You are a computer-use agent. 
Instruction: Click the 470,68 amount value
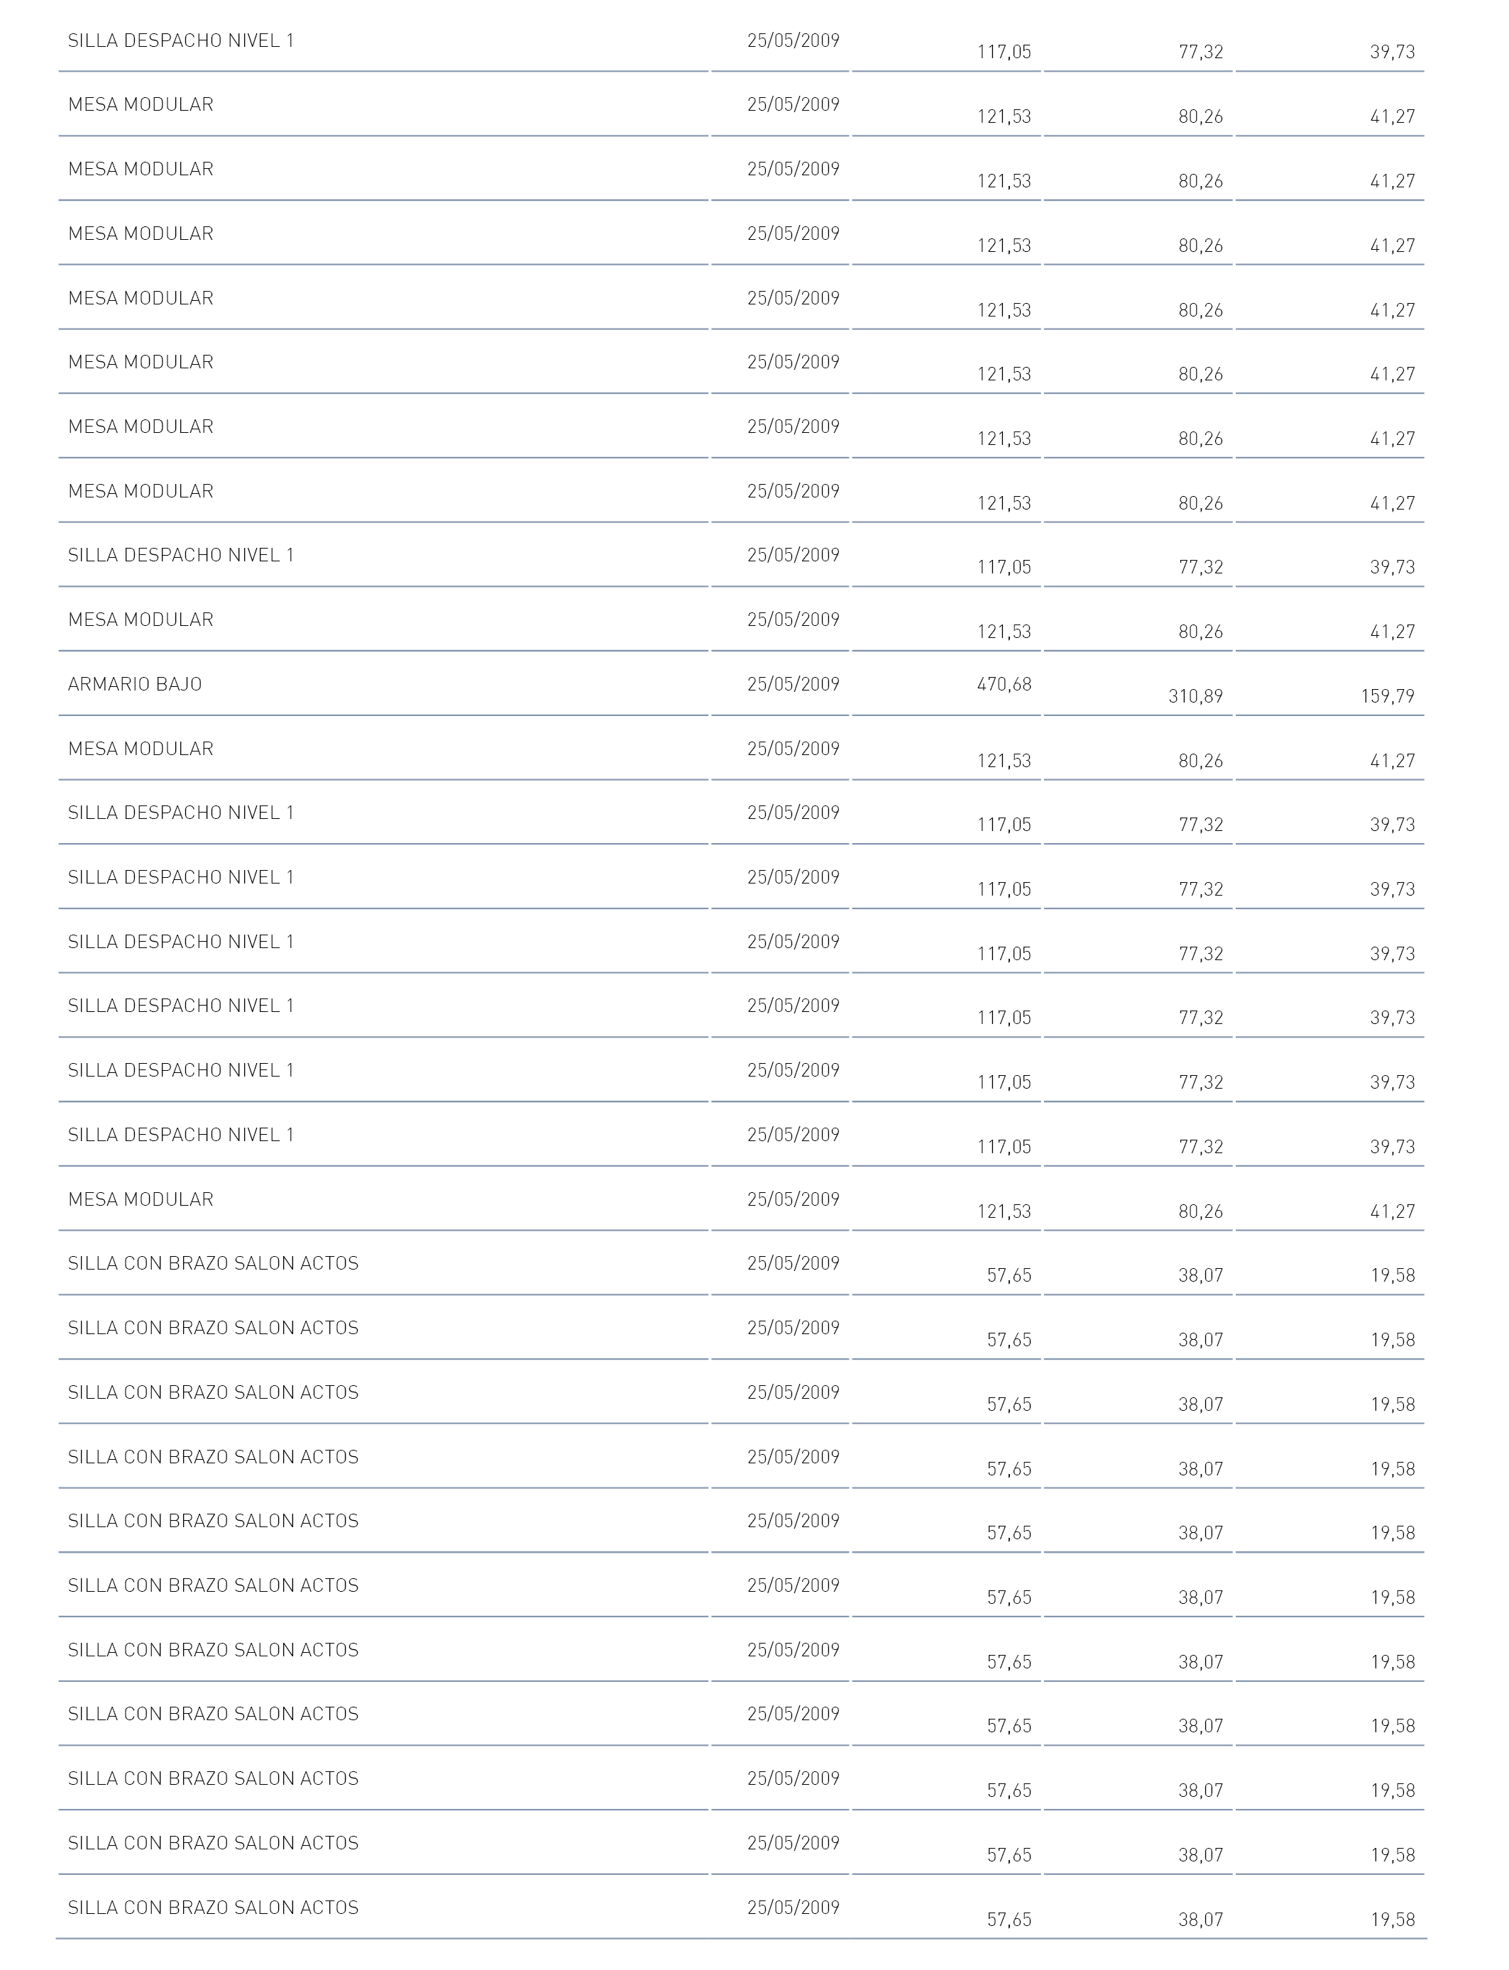[1004, 684]
